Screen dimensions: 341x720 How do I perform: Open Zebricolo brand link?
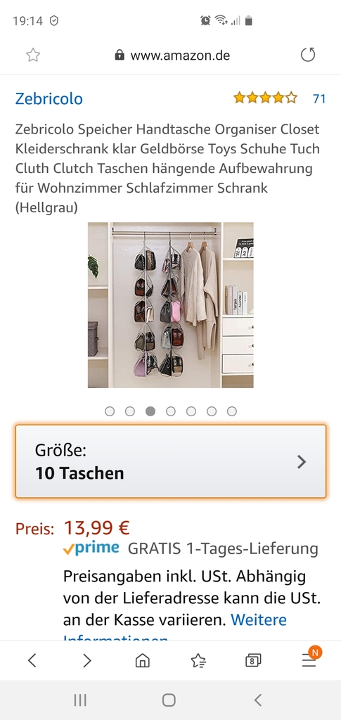[49, 98]
